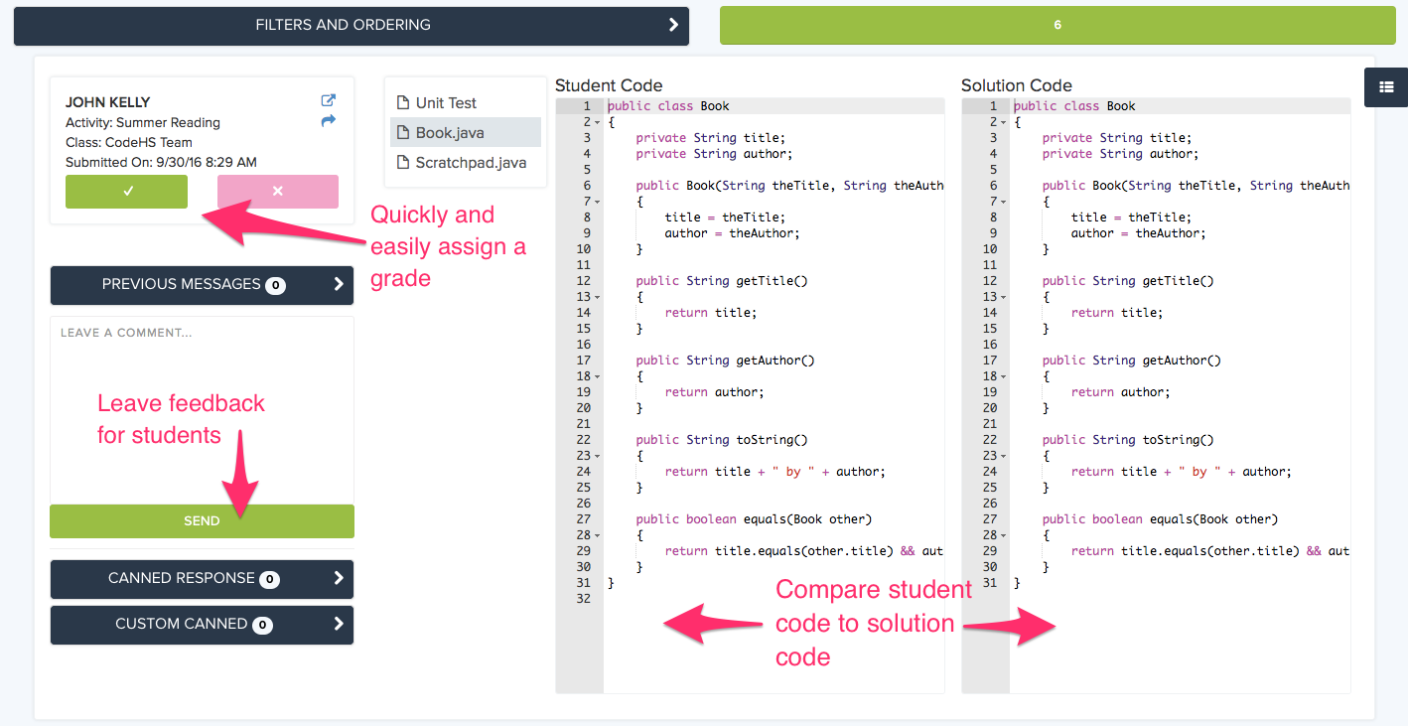Click 'title = theTitle;' in Student Code
1408x726 pixels.
click(725, 218)
